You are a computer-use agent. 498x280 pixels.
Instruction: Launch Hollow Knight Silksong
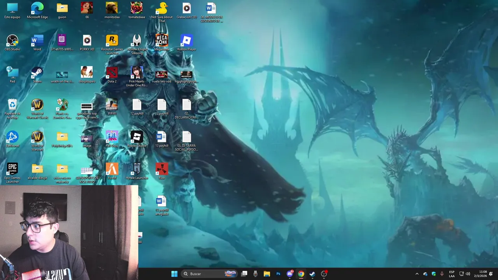tap(137, 44)
